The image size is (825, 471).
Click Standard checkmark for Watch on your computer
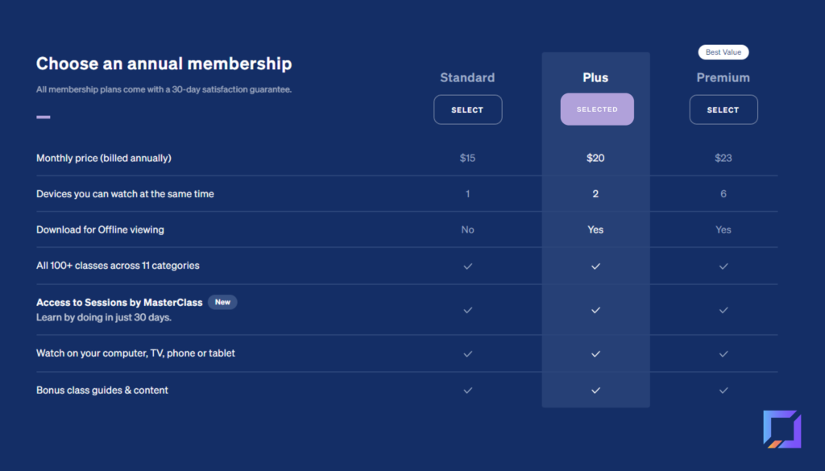click(x=467, y=353)
